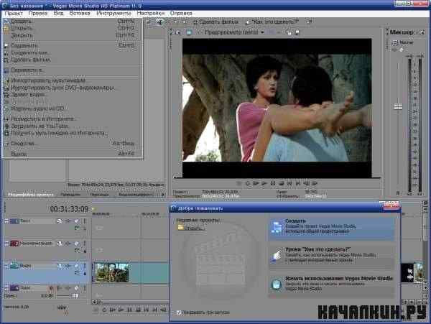Click Выход at the bottom of the menu
431x324 pixels.
point(73,154)
